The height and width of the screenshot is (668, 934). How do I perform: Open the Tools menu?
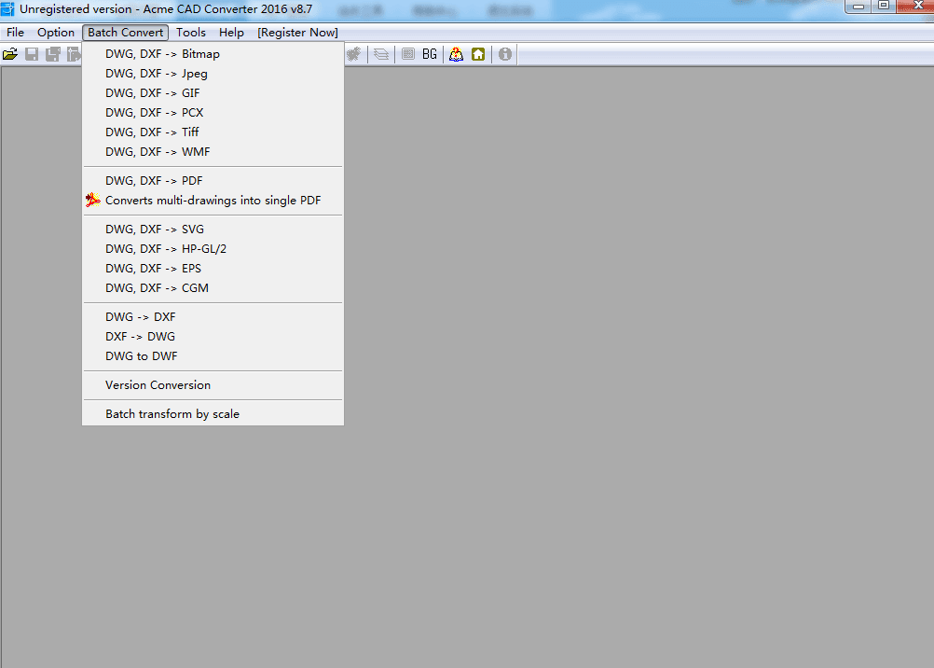[x=190, y=32]
